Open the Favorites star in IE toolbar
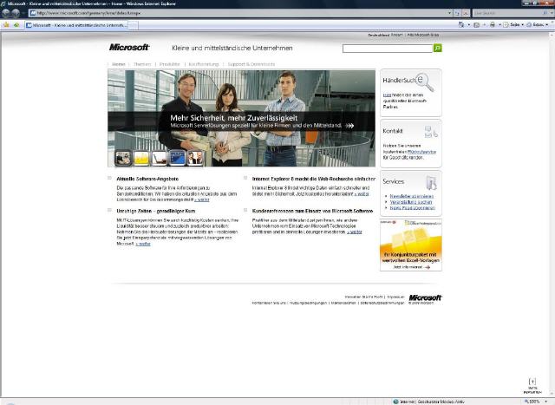This screenshot has height=405, width=555. (x=6, y=25)
